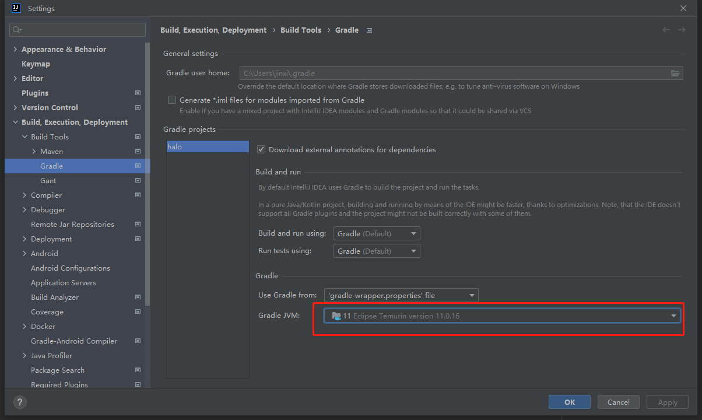Focus the settings search field
The height and width of the screenshot is (420, 702).
click(x=78, y=30)
